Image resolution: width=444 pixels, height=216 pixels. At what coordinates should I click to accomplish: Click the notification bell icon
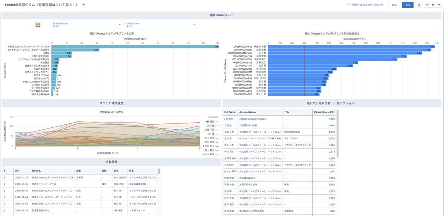click(433, 5)
